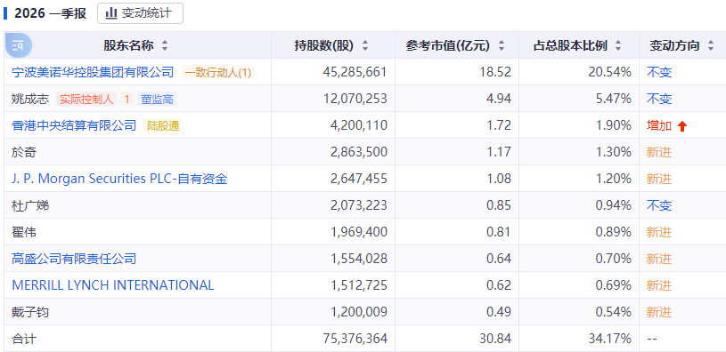
Task: Open J. P. Morgan Securities PLC-自有资金 link
Action: (x=119, y=179)
